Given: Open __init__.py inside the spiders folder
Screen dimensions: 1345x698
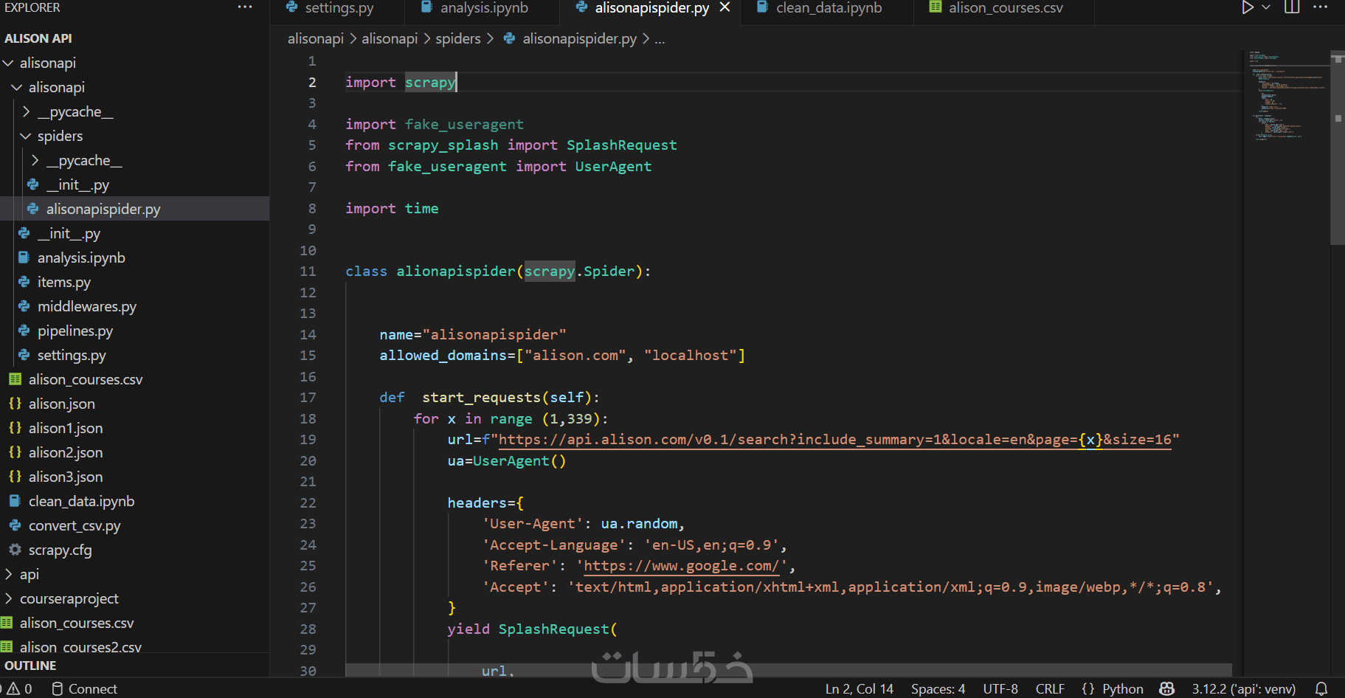Looking at the screenshot, I should click(x=77, y=184).
